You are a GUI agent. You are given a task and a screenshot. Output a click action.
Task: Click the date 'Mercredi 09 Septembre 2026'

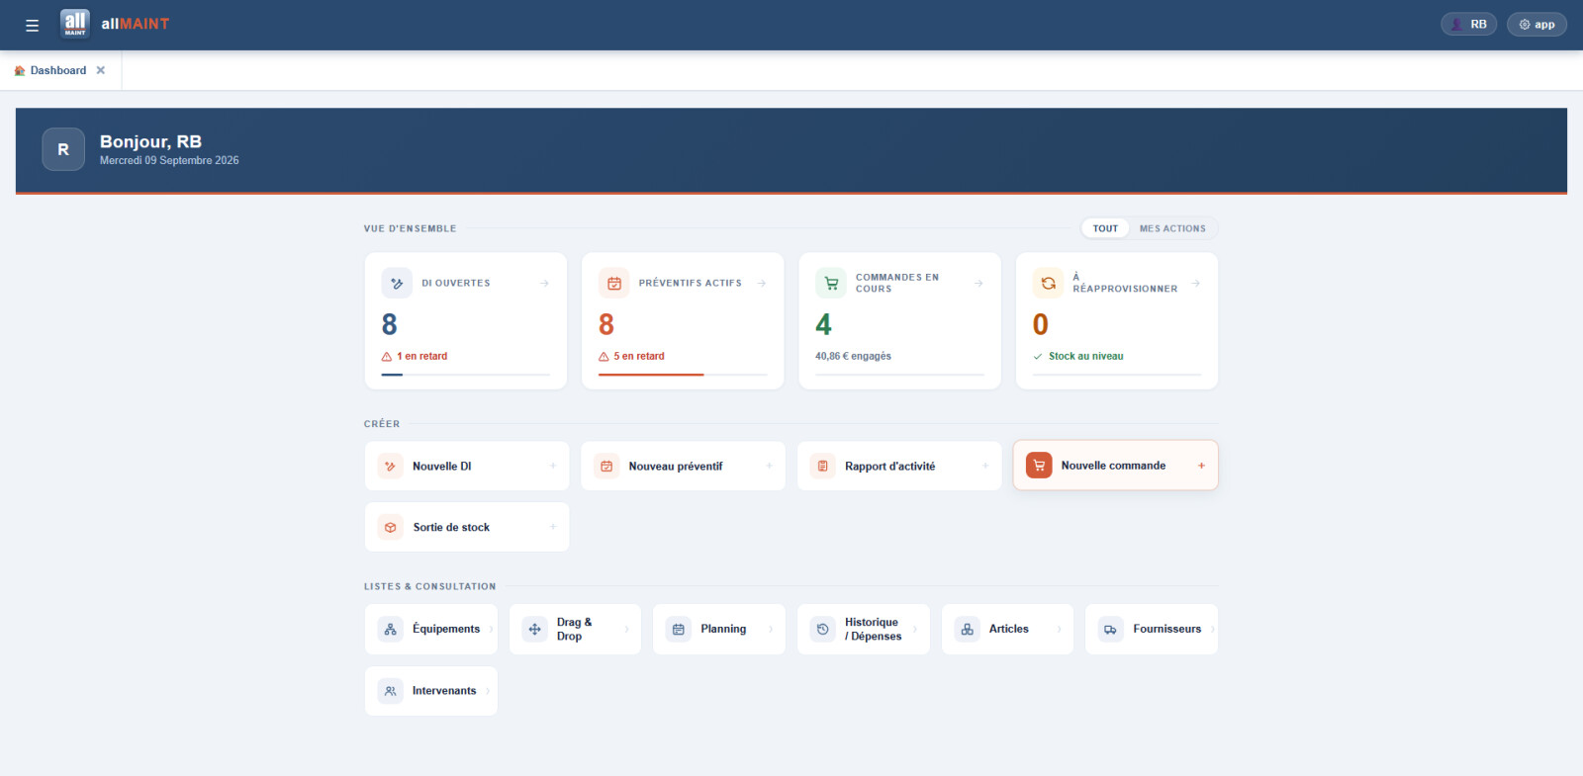pos(169,161)
